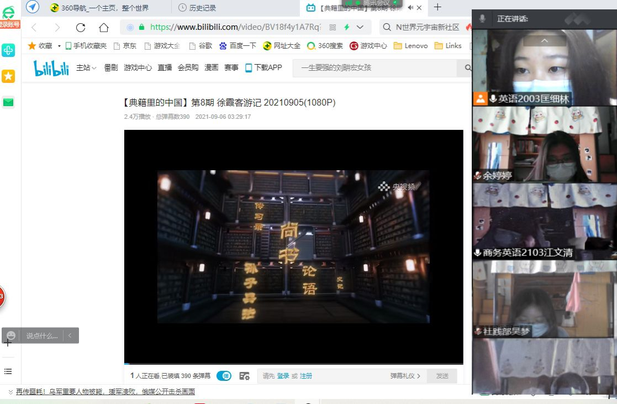The image size is (617, 404).
Task: Open the 直播 menu item
Action: (165, 68)
